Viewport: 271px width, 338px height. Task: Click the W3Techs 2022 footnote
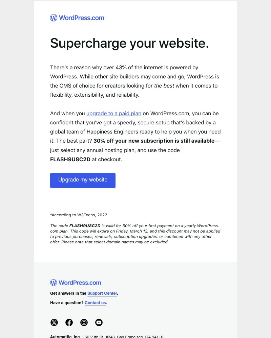point(79,215)
